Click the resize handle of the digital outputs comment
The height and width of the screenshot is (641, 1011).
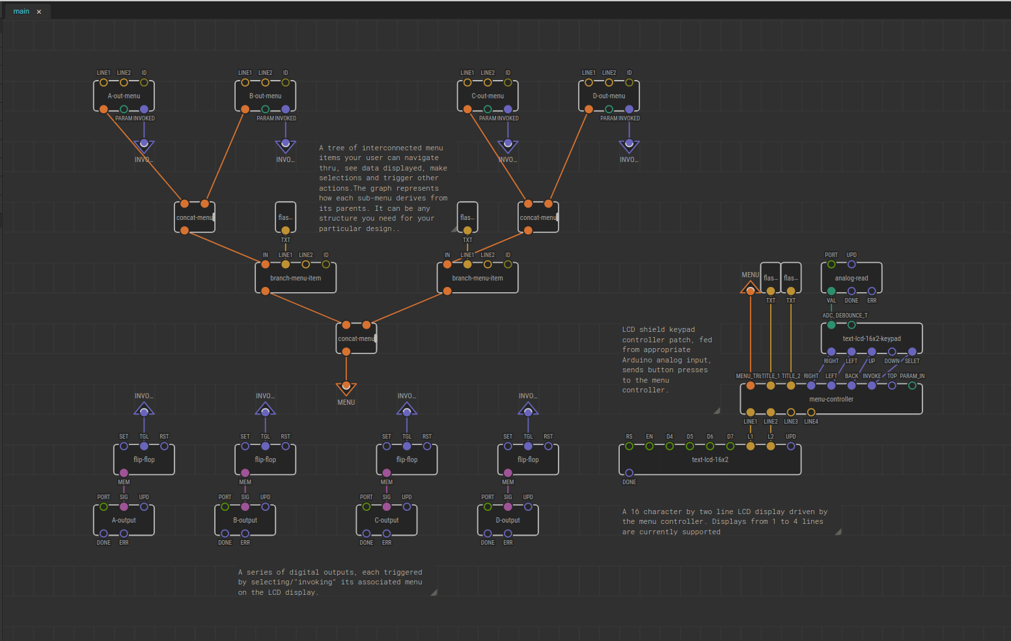click(434, 592)
